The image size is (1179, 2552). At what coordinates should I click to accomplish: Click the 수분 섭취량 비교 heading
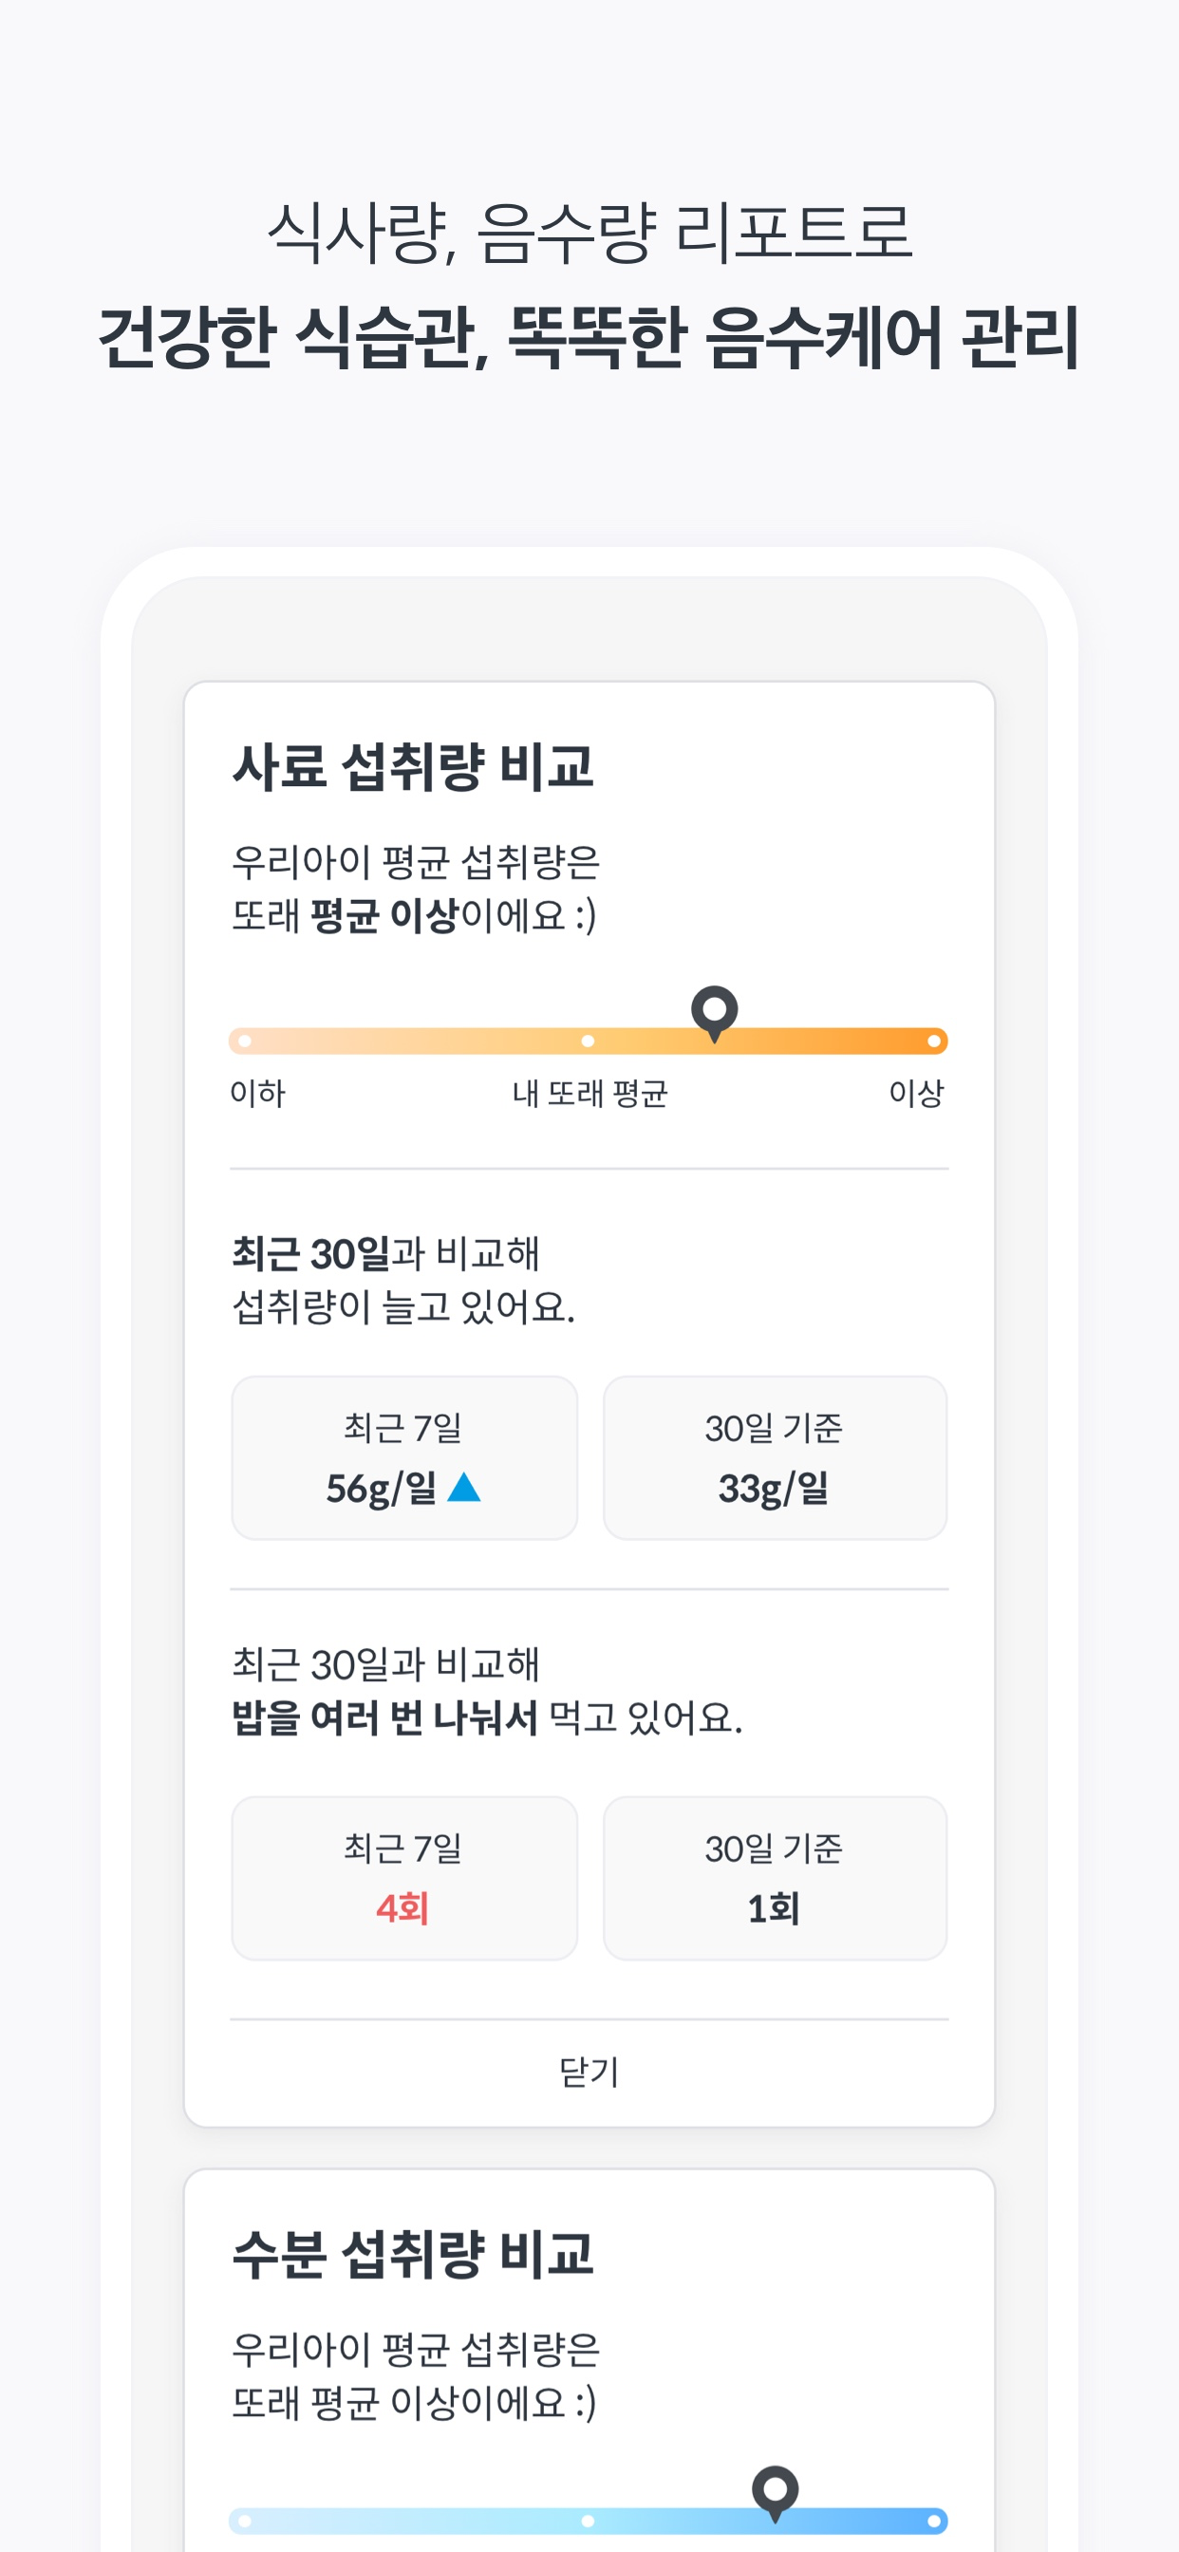tap(412, 2255)
